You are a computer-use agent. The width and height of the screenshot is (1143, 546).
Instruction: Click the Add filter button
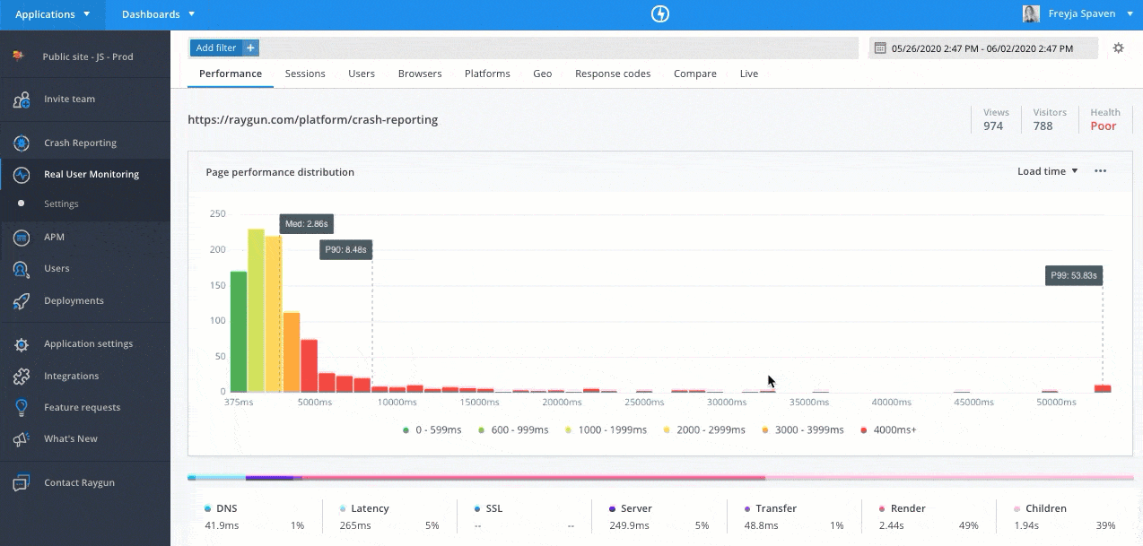pyautogui.click(x=224, y=48)
